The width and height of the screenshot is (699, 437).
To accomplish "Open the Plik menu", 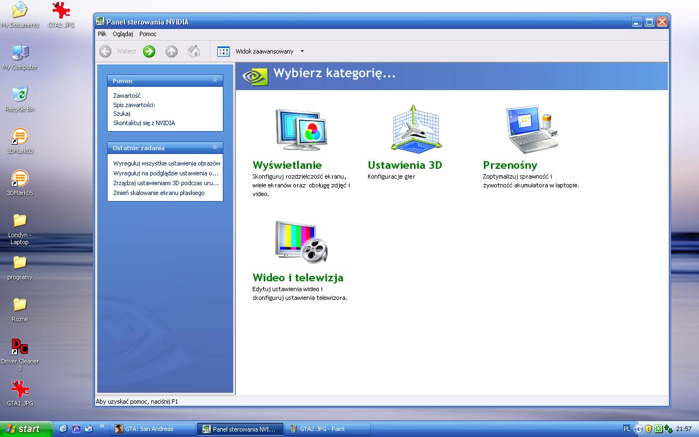I will tap(102, 34).
